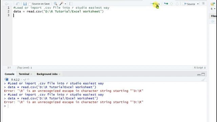Save the current script with the disk icon
This screenshot has width=217, height=122.
[x=25, y=4]
